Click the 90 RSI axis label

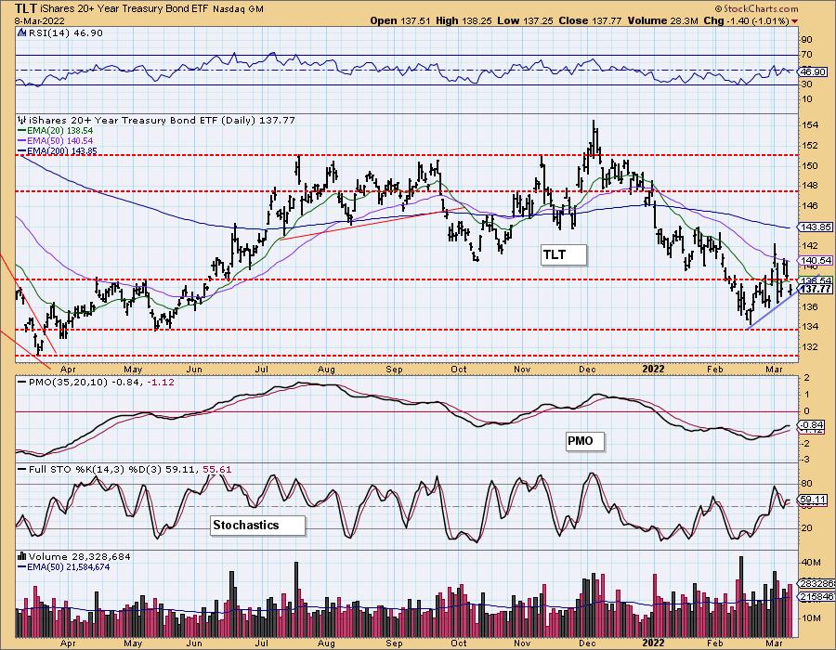click(806, 39)
